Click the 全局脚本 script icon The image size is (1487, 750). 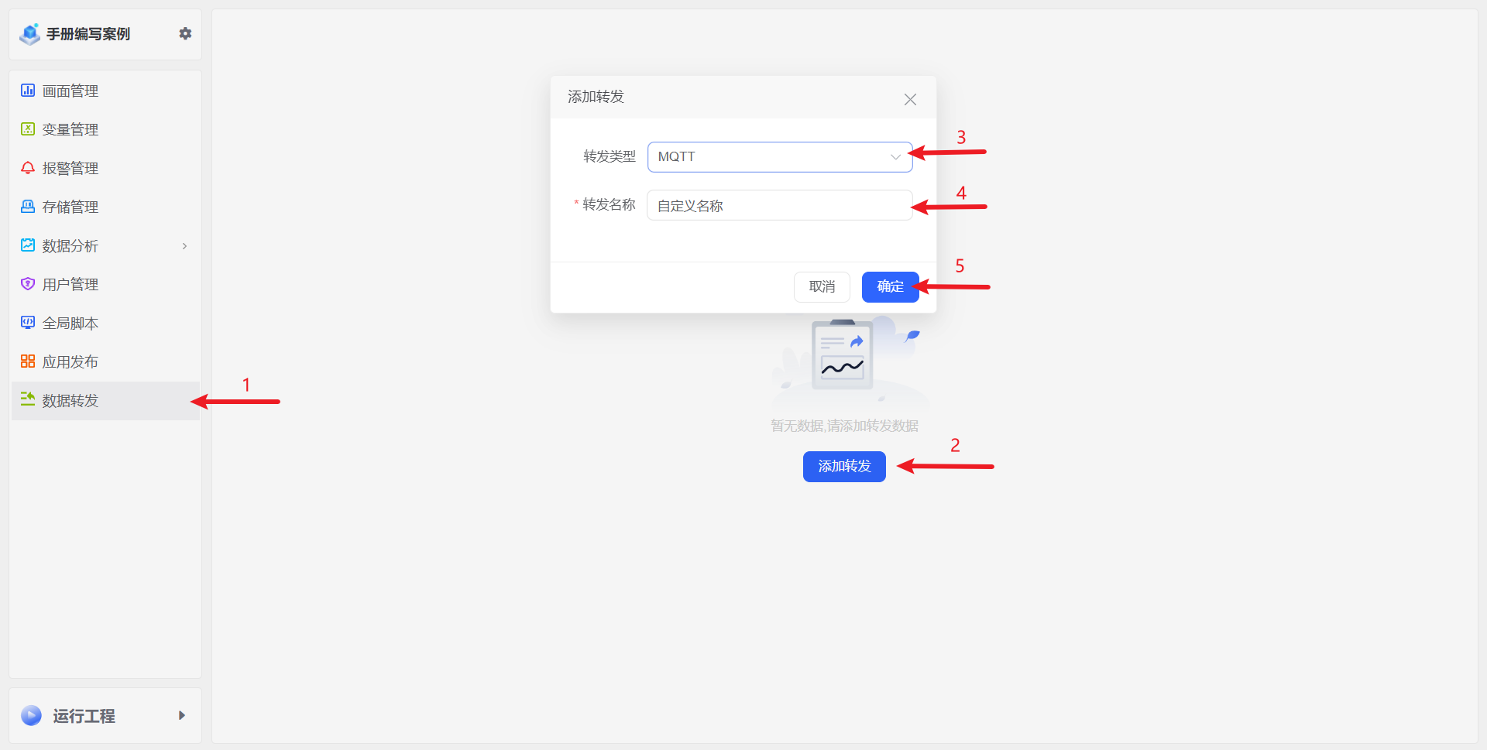(28, 323)
